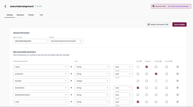
Task: Click Number of documents: 5305 badge
Action: [x=158, y=24]
